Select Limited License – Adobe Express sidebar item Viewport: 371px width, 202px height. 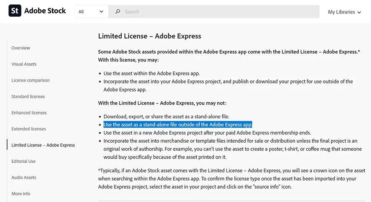coord(43,145)
